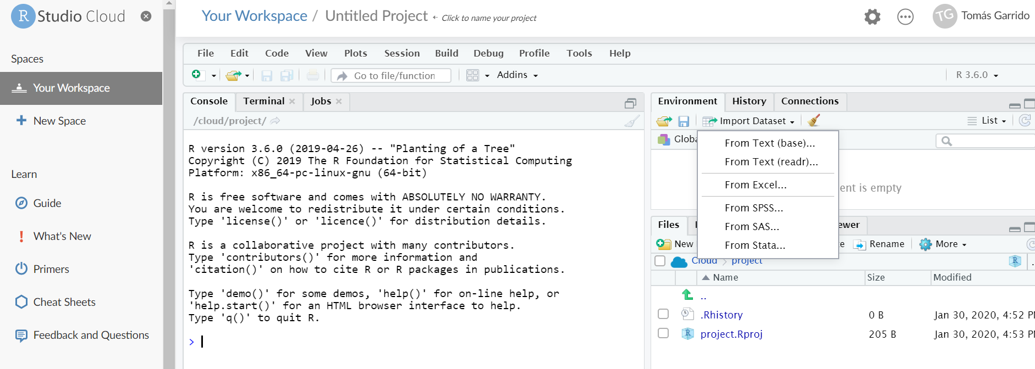Switch to the History tab

[x=749, y=101]
